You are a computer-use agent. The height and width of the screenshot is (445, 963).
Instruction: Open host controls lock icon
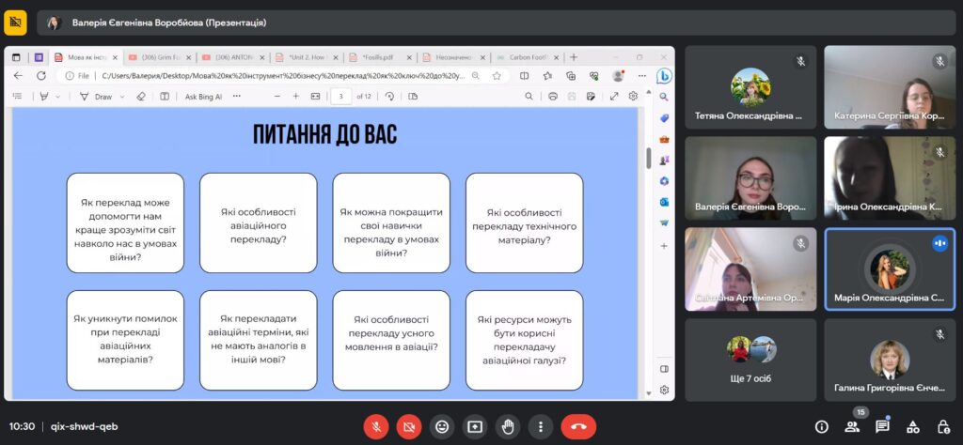[x=943, y=426]
